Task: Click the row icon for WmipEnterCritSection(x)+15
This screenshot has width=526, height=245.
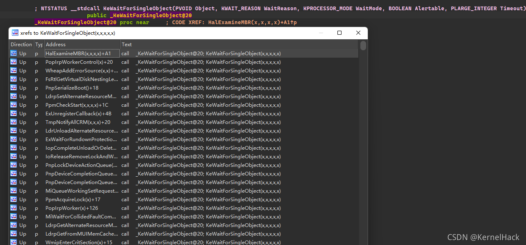Action: click(x=14, y=242)
